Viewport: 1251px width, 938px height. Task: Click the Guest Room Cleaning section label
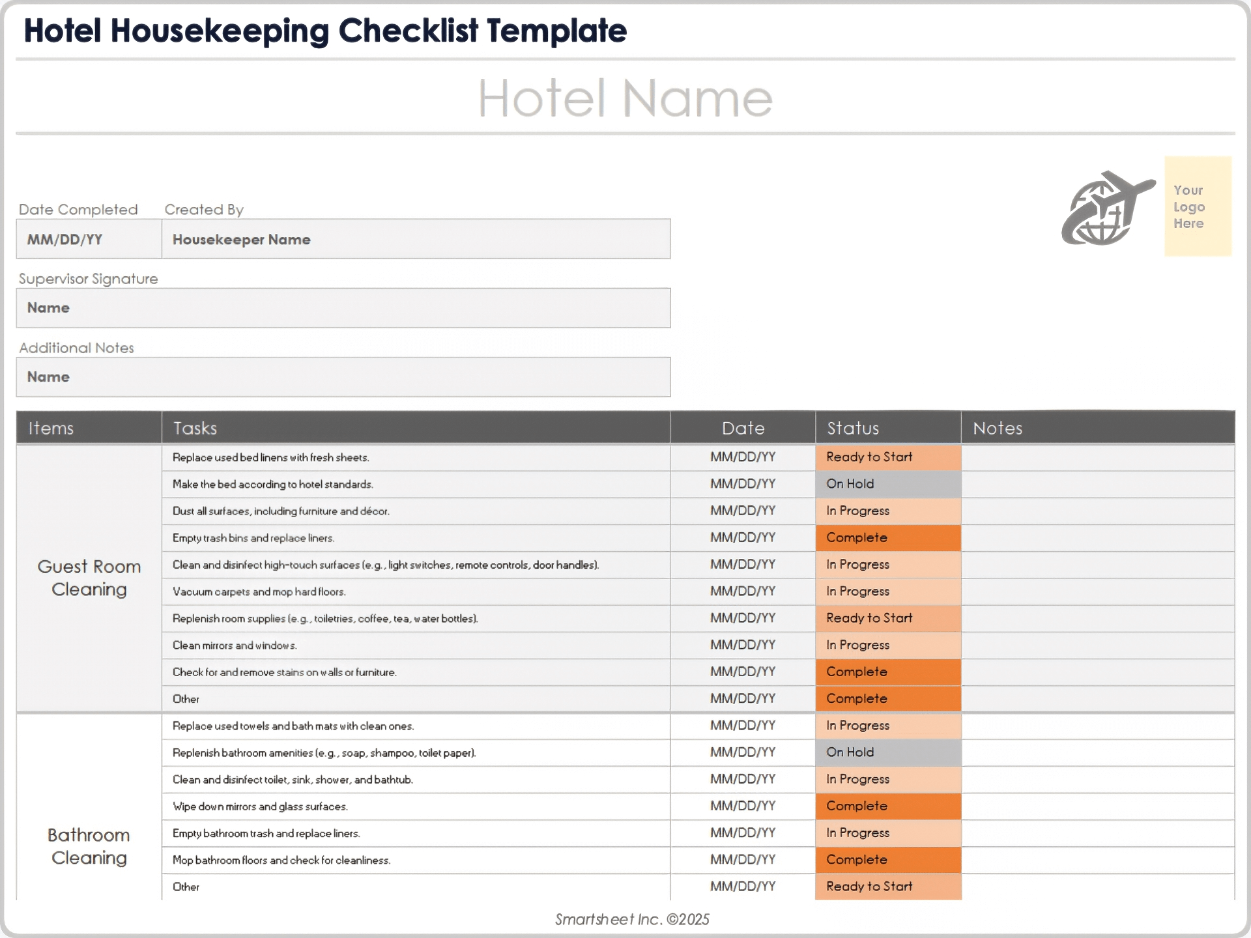[89, 578]
